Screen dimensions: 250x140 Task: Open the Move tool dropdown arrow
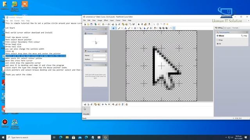116,28
